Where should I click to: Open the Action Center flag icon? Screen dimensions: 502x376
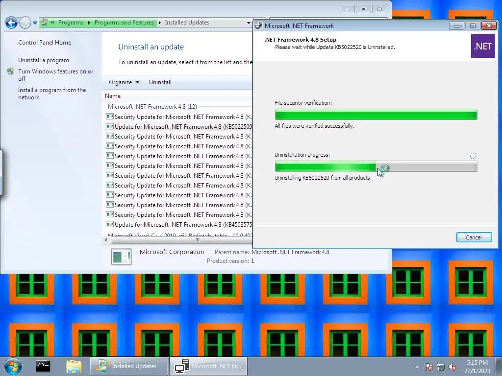click(428, 367)
